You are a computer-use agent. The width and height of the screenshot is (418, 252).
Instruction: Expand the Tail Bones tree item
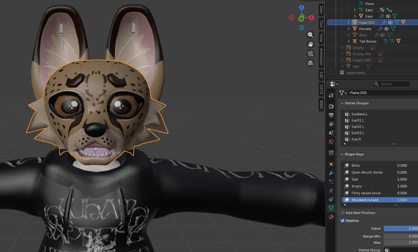click(x=348, y=41)
